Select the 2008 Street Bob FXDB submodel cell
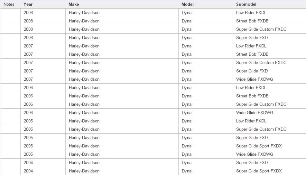306x175 pixels. [x=252, y=21]
